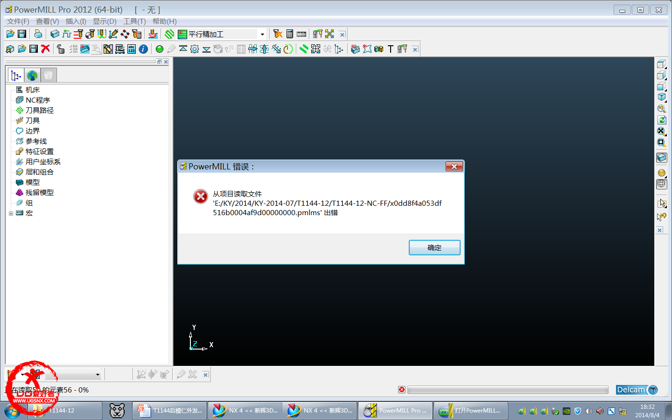Click the shaded sphere icon on right toolbar
The width and height of the screenshot is (672, 420).
tap(662, 173)
